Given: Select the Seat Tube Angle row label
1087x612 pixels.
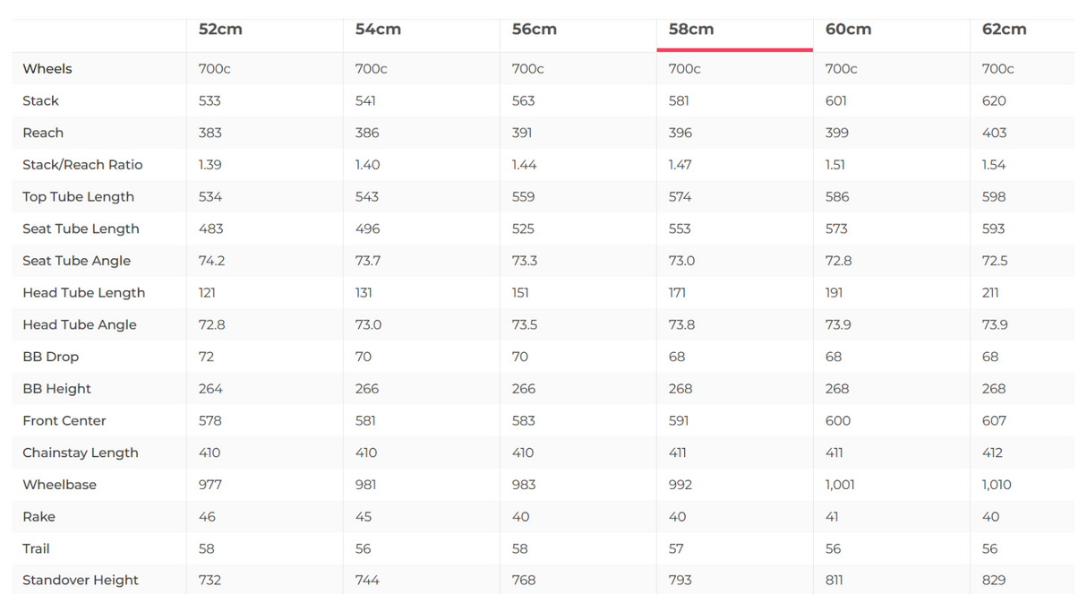Looking at the screenshot, I should point(76,261).
